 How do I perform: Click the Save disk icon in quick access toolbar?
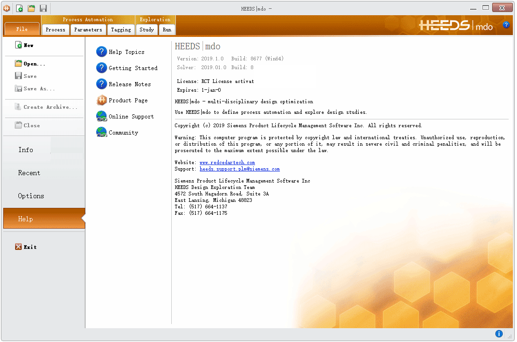pos(43,8)
